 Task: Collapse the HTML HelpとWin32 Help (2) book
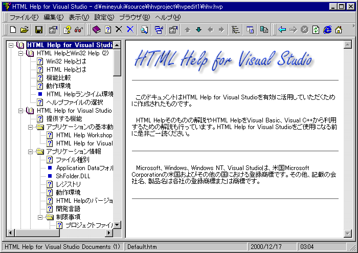21,53
